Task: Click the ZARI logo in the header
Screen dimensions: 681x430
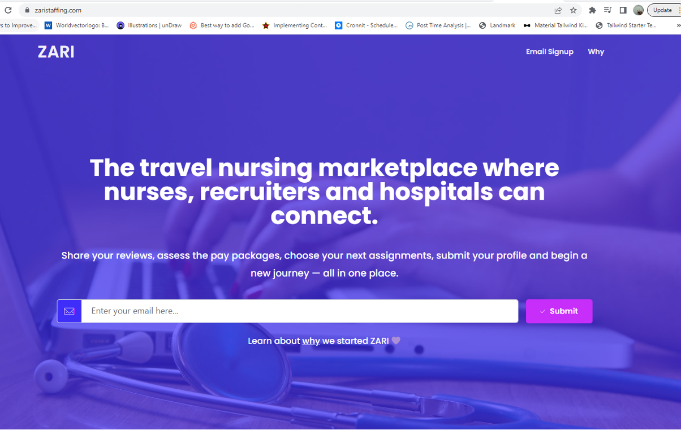Action: (56, 52)
